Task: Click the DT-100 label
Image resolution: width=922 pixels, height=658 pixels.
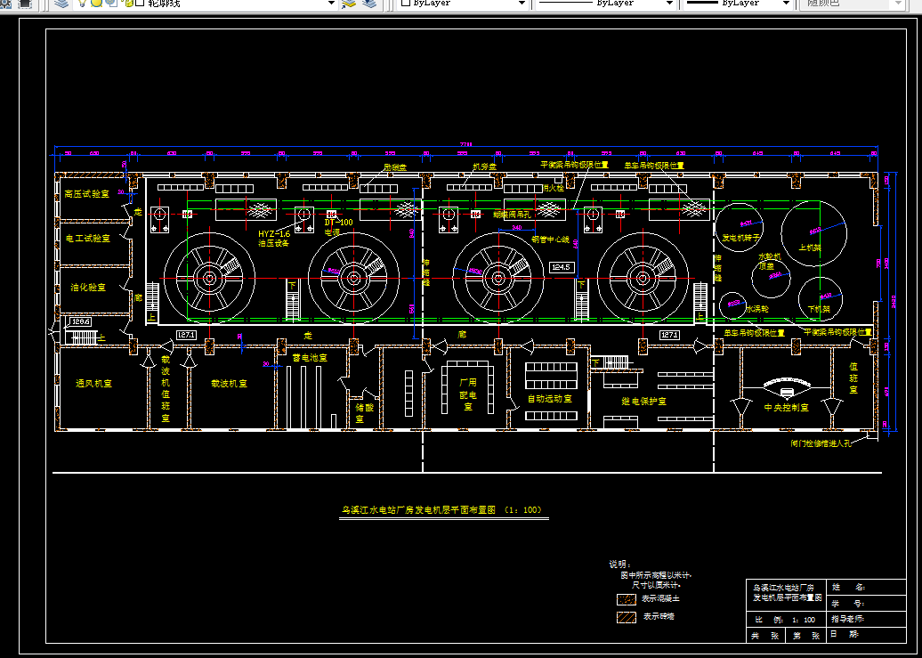Action: click(x=339, y=223)
